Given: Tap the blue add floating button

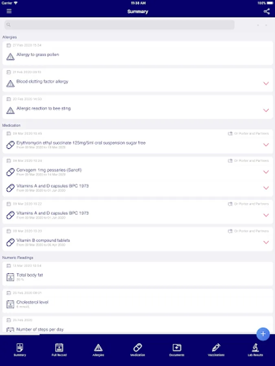Looking at the screenshot, I should 263,334.
